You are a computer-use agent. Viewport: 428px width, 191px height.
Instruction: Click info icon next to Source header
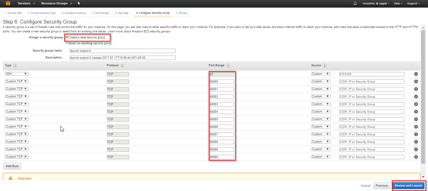click(324, 66)
